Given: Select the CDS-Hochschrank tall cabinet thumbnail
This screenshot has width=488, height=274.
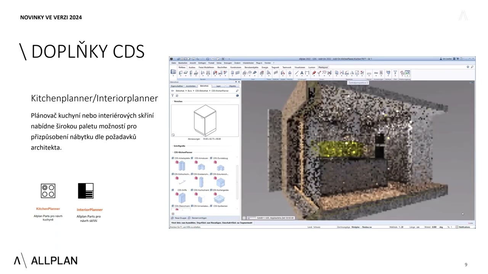Looking at the screenshot, I should pyautogui.click(x=201, y=182).
